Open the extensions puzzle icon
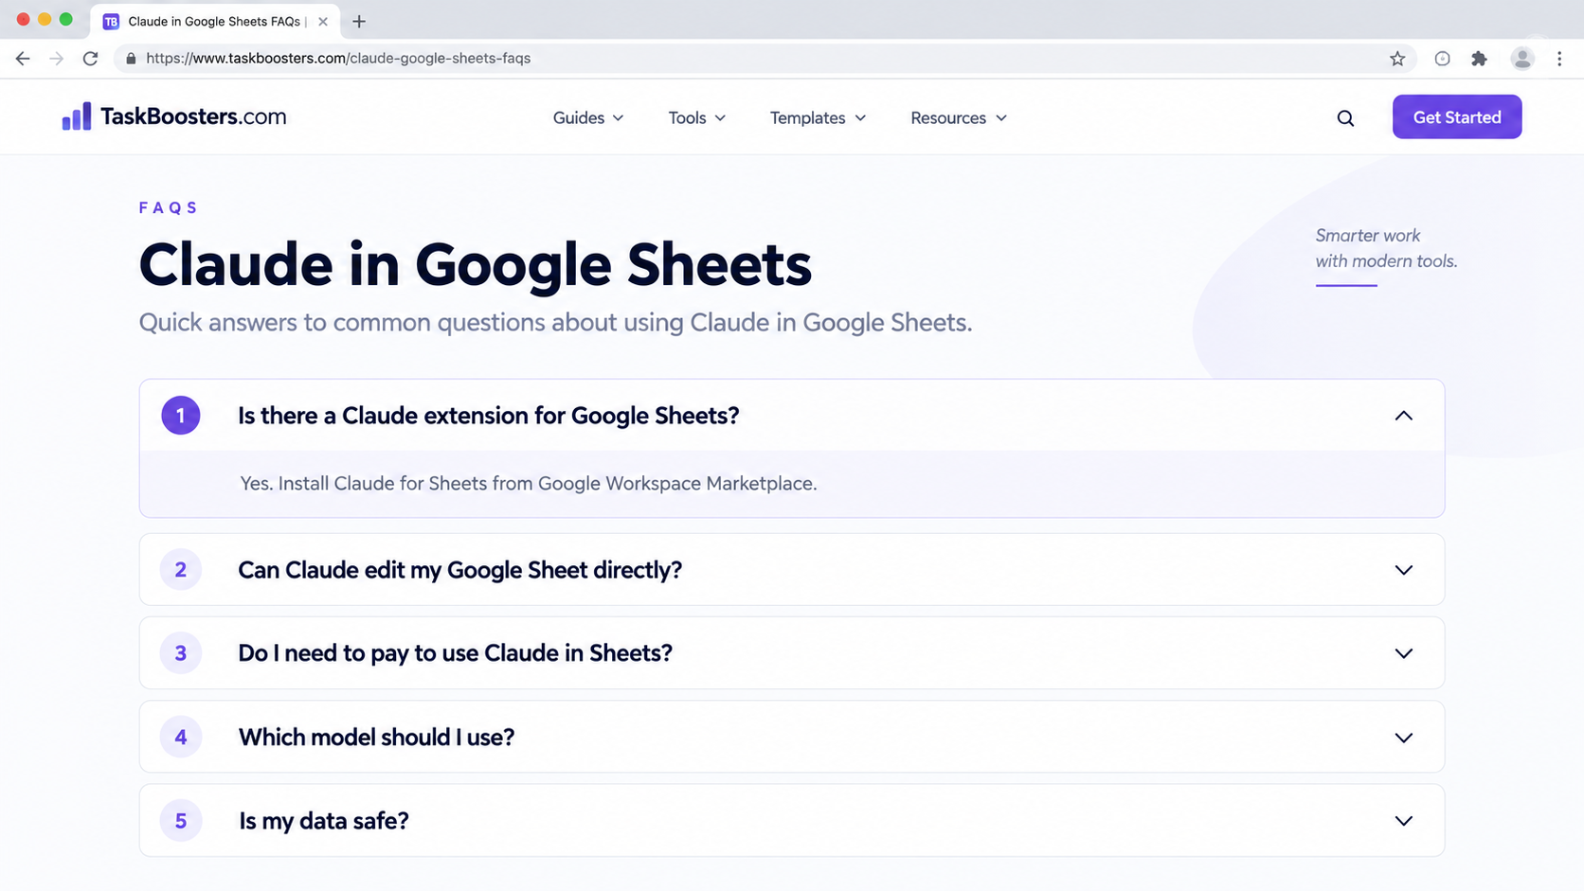This screenshot has width=1584, height=891. point(1479,59)
